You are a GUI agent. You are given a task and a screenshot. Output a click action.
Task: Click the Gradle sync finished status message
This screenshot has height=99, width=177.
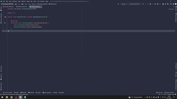pos(15,94)
